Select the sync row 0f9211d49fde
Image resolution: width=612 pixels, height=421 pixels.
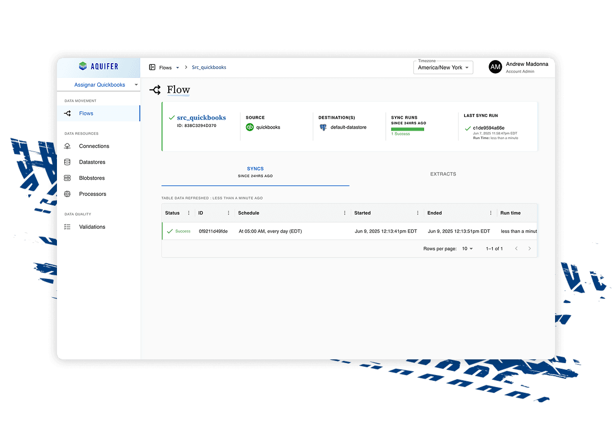click(349, 231)
